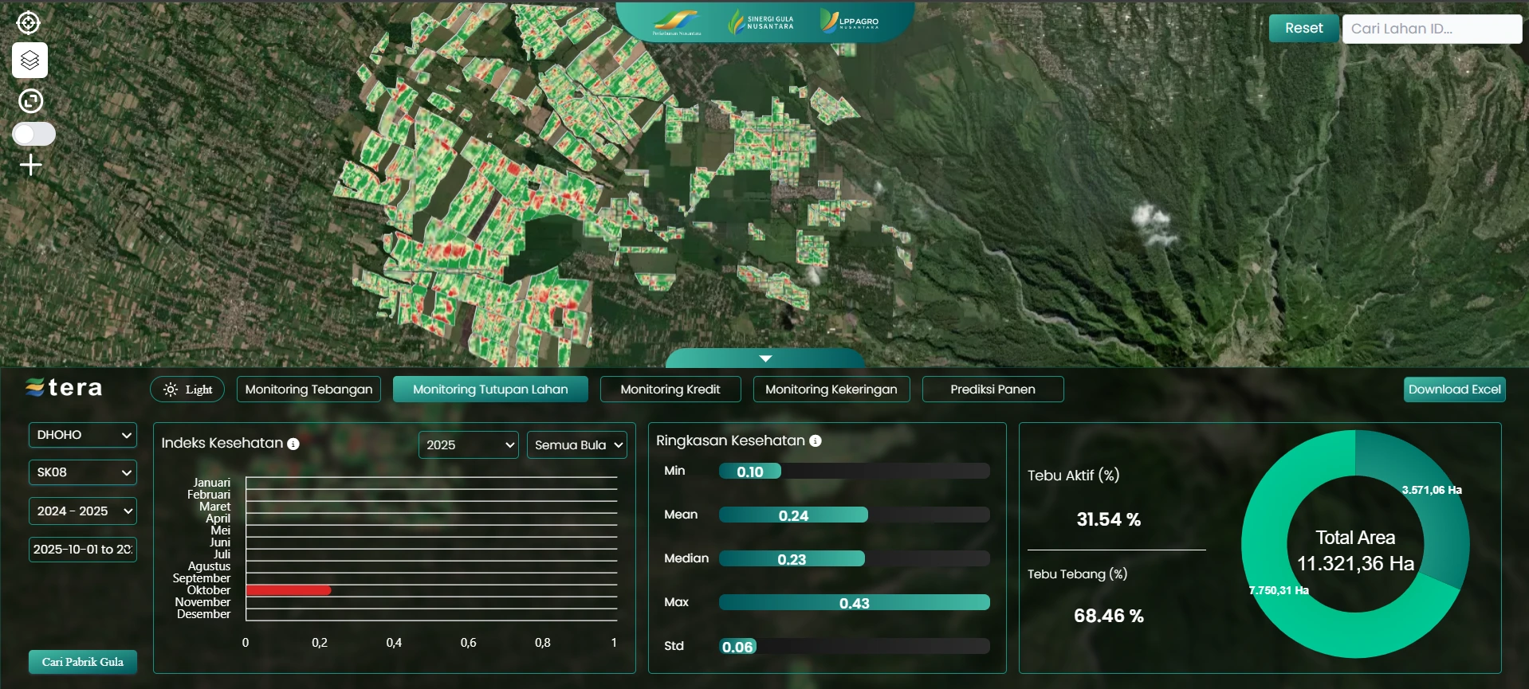Expand the SK08 dropdown

tap(83, 472)
